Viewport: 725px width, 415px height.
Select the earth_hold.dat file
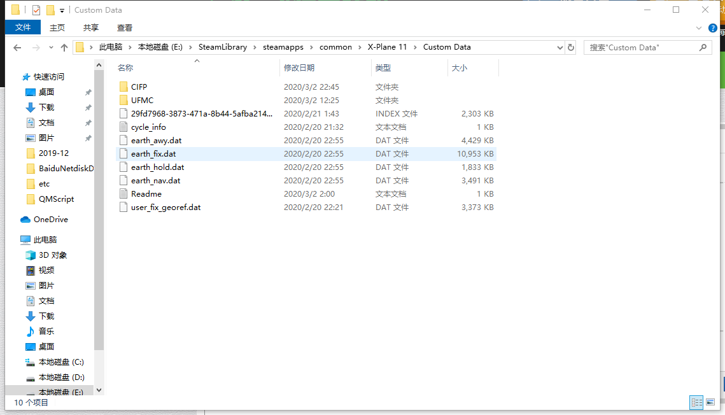click(x=306, y=167)
